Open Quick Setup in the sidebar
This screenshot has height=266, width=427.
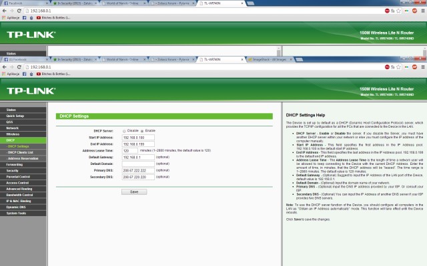pyautogui.click(x=23, y=116)
